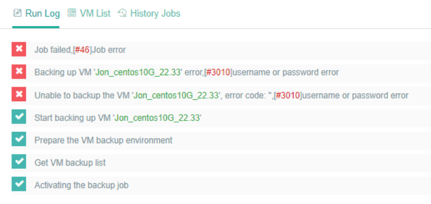This screenshot has height=204, width=431.
Task: Click the History Jobs clock icon
Action: [122, 13]
